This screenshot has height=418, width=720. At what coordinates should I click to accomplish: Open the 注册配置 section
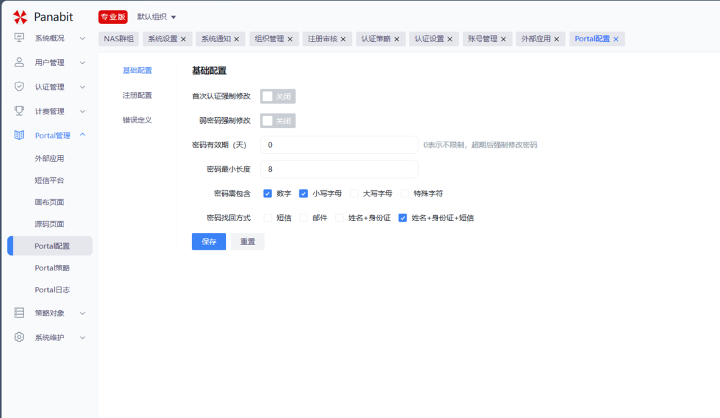(x=137, y=95)
